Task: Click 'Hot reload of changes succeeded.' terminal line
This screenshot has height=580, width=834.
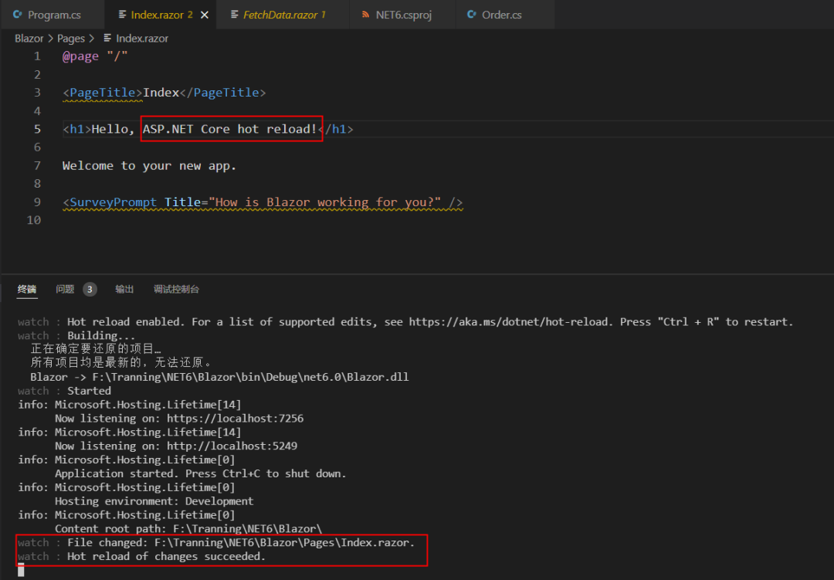Action: [x=167, y=557]
